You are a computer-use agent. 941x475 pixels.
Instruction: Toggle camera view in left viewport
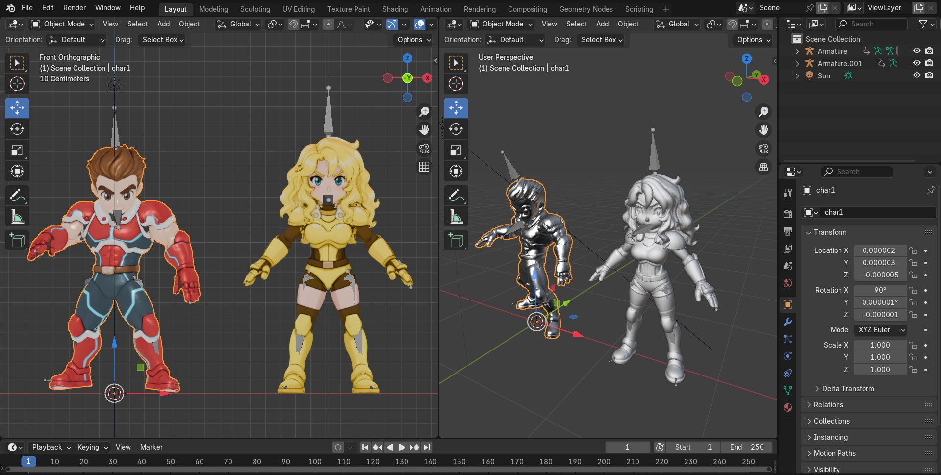(424, 149)
